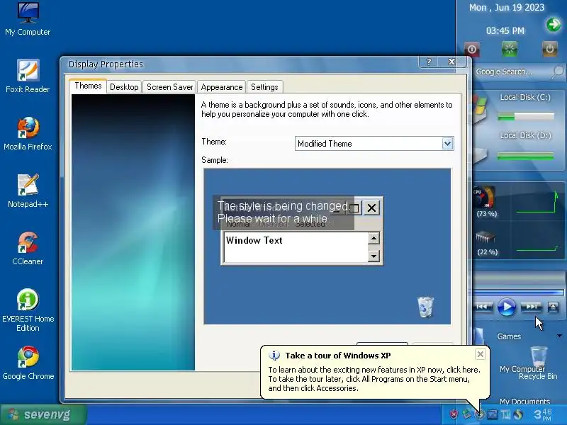The width and height of the screenshot is (567, 425).
Task: Click the 'Window Text' sample text
Action: click(254, 240)
